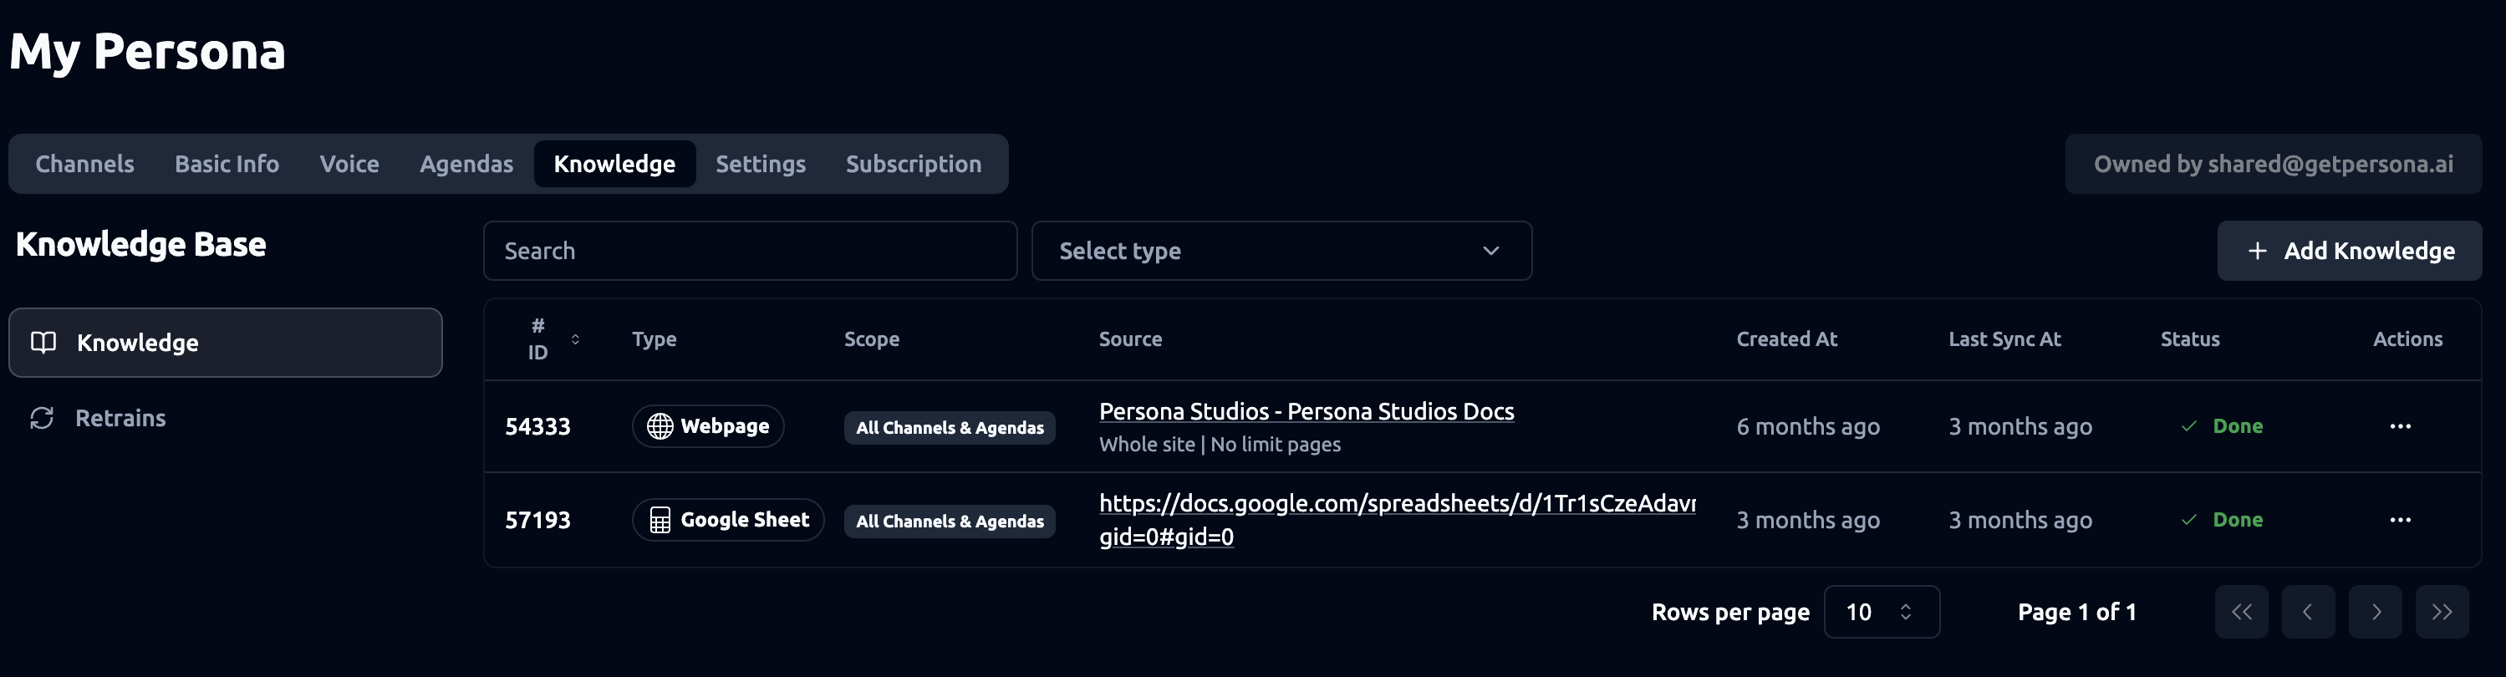Screen dimensions: 2506x677
Task: Click the Add Knowledge button
Action: [x=2348, y=251]
